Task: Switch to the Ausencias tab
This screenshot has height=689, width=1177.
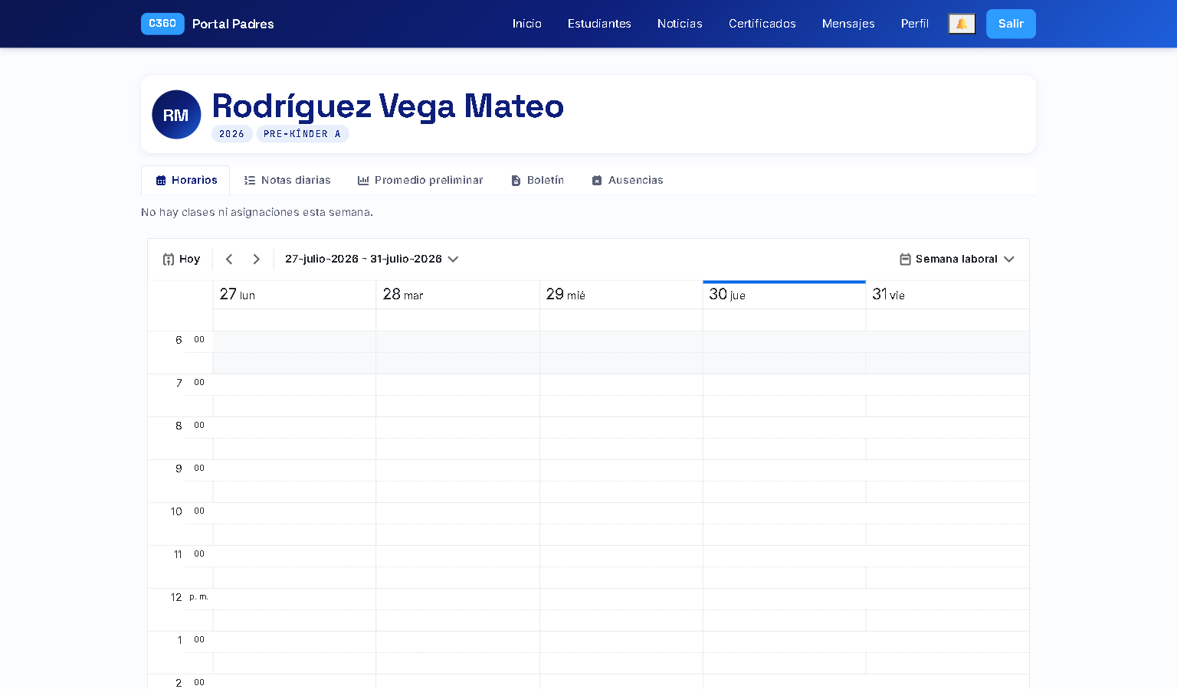Action: tap(628, 181)
